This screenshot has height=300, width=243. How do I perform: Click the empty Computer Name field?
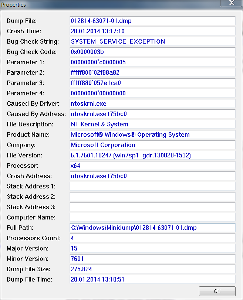point(152,217)
